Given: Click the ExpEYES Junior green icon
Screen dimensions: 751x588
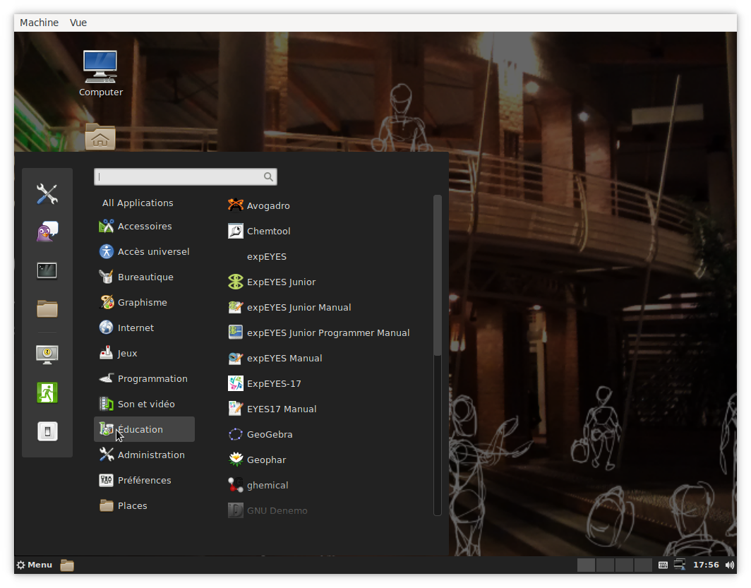Looking at the screenshot, I should (x=235, y=282).
